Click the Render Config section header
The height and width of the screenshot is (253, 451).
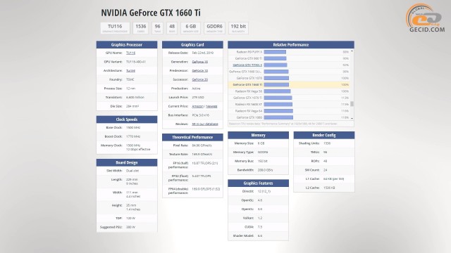pos(324,135)
